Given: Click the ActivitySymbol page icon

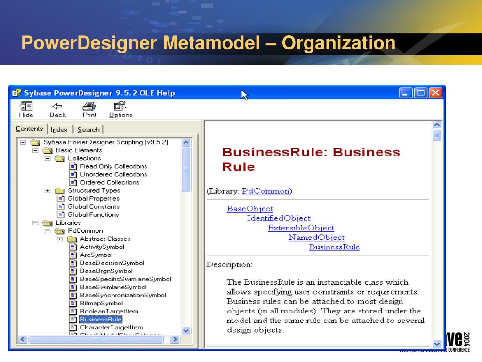Looking at the screenshot, I should (73, 247).
